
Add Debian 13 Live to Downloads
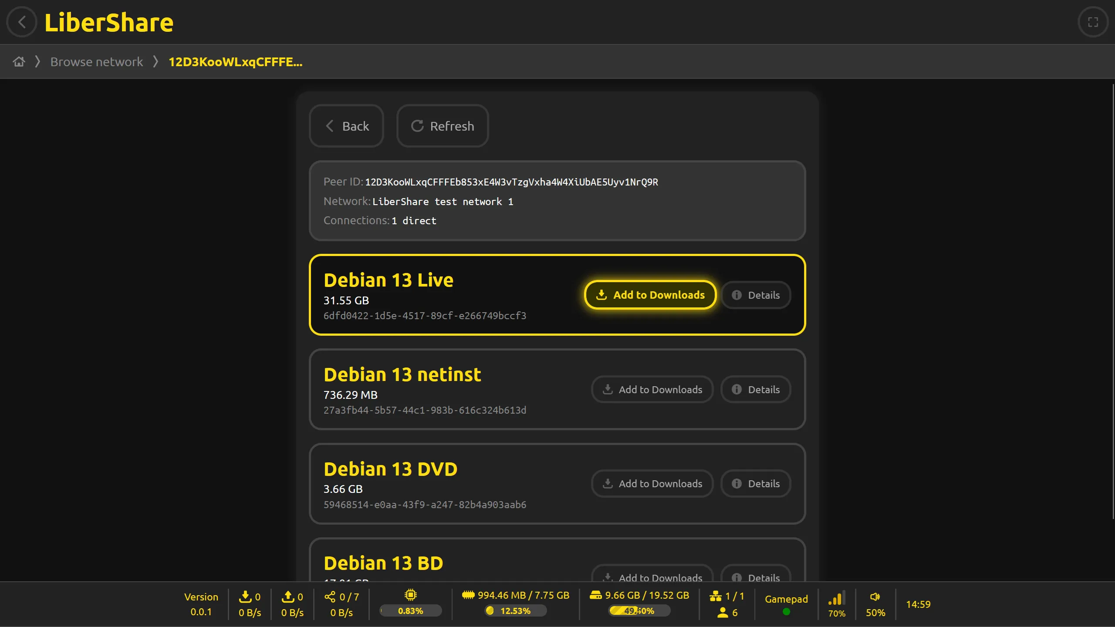point(650,295)
